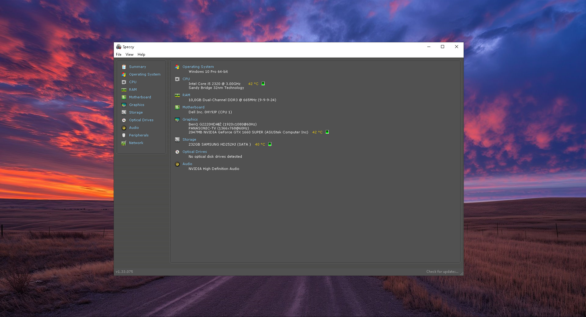Click the Intel Core i5 2320 text
The height and width of the screenshot is (317, 586).
[215, 84]
